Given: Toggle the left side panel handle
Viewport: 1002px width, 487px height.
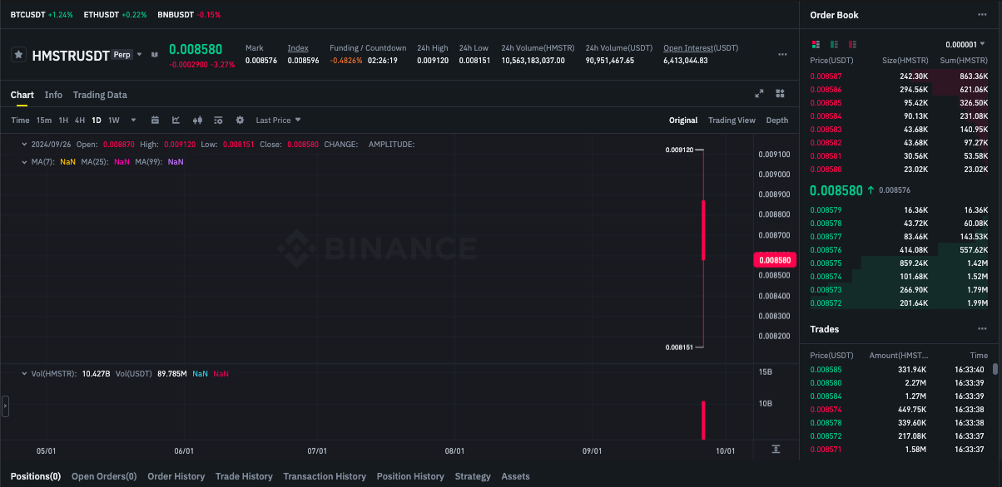Looking at the screenshot, I should tap(5, 406).
